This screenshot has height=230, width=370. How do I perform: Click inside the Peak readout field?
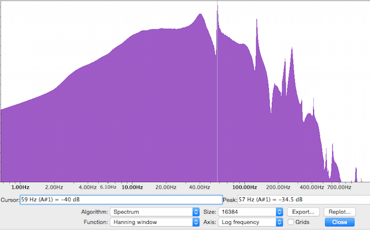[x=303, y=200]
